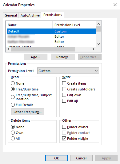
Task: Click the Permission Level column header
Action: point(74,25)
